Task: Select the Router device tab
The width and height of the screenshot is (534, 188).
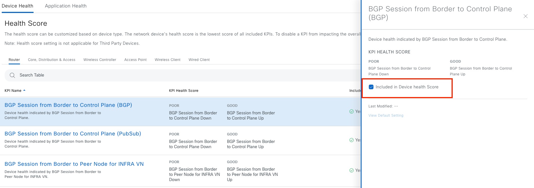Action: pos(14,60)
